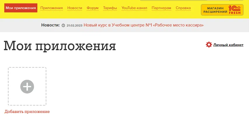Screen dimensions: 249x120
Task: Click the clock icon beside the news date
Action: point(63,25)
